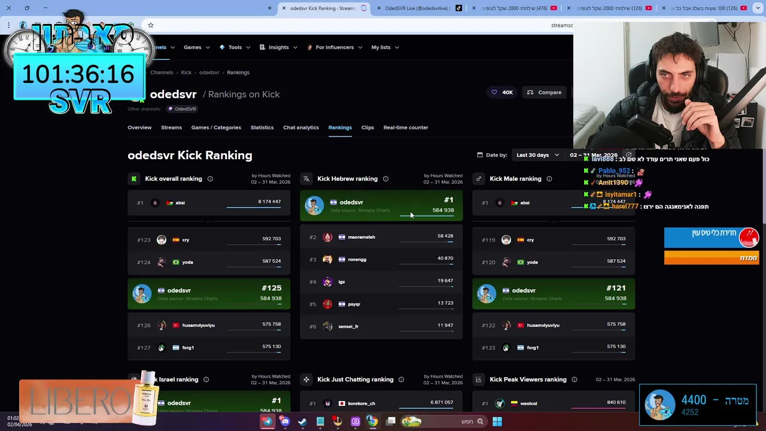766x431 pixels.
Task: Follow the Kick breadcrumb link
Action: point(186,72)
